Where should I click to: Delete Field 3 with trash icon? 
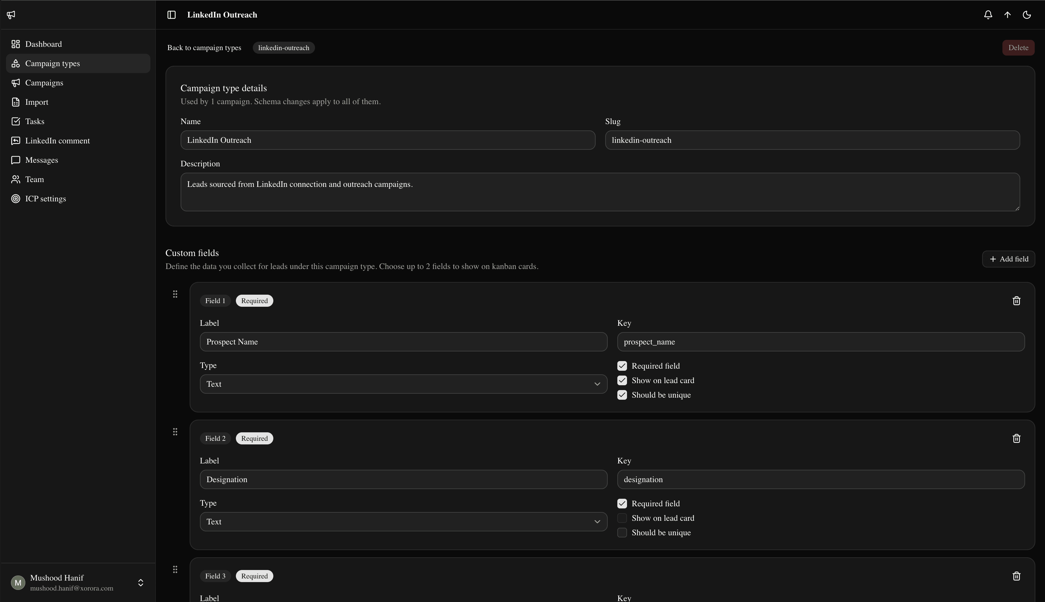(1017, 576)
